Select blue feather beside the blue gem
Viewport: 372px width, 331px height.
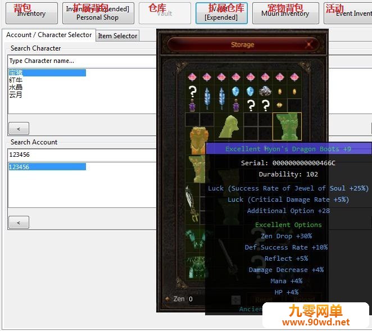221,98
